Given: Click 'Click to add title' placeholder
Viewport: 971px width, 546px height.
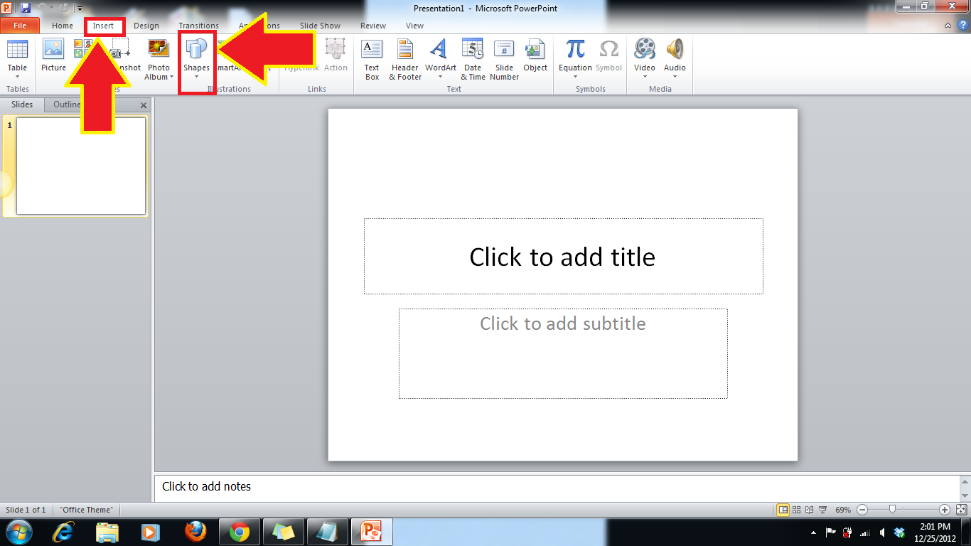Looking at the screenshot, I should tap(563, 257).
